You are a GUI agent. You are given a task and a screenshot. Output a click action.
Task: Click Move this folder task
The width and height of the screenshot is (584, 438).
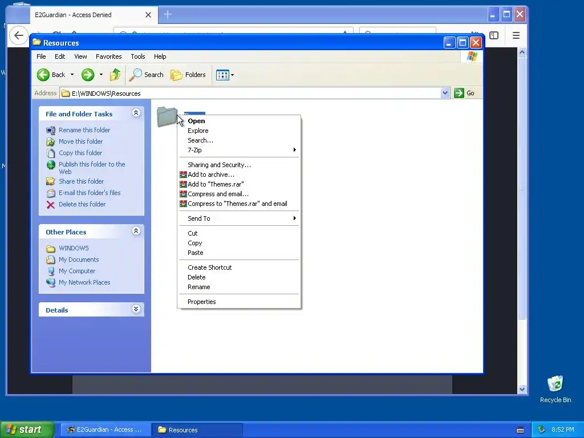point(80,141)
